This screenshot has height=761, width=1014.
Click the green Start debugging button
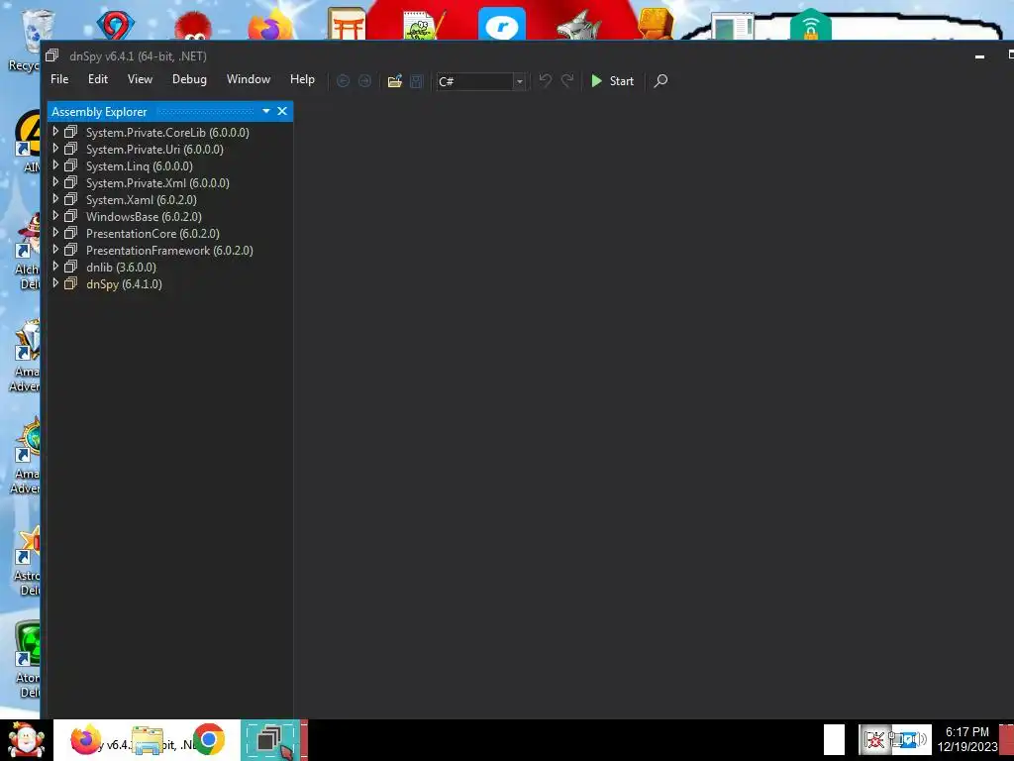pos(612,81)
